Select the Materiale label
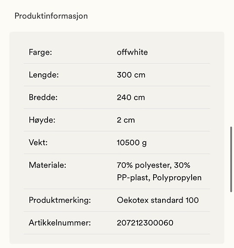234x248 pixels. pos(48,165)
